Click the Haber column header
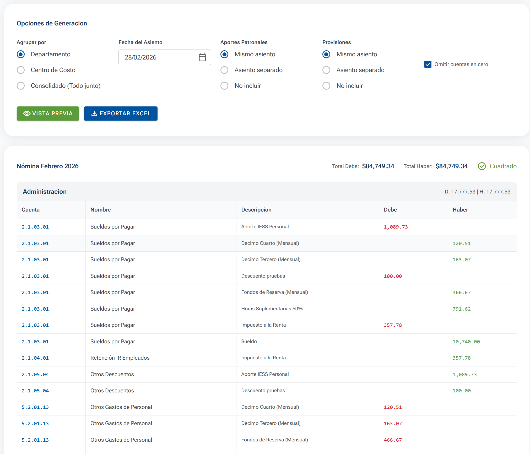530x454 pixels. tap(460, 210)
